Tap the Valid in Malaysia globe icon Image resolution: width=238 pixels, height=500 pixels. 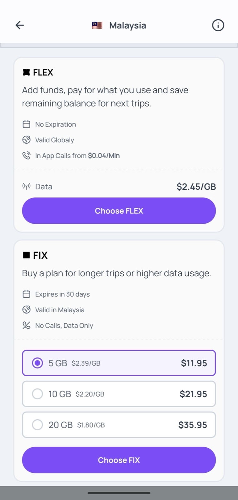coord(27,310)
